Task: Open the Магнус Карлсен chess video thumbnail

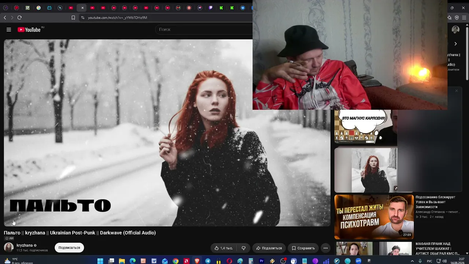Action: [366, 127]
